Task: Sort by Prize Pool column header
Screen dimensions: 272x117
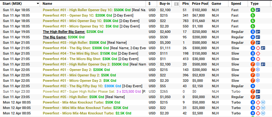Action: [200, 4]
